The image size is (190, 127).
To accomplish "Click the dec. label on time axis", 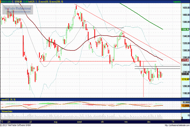I will [x=149, y=121].
